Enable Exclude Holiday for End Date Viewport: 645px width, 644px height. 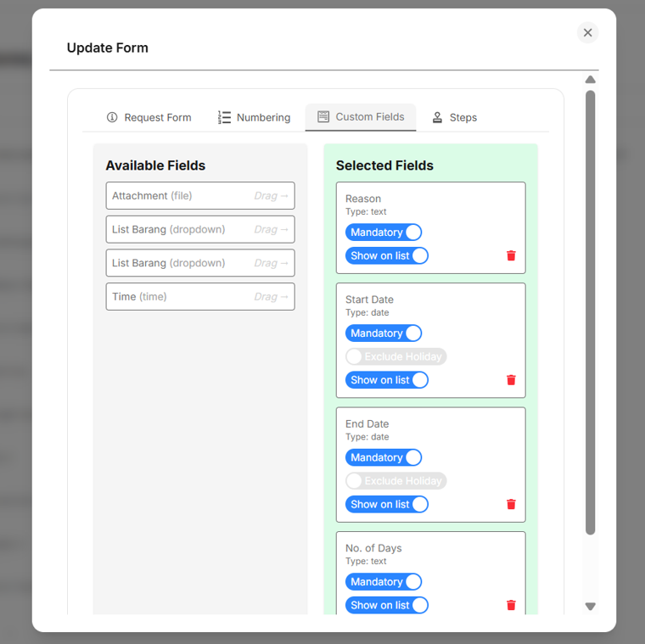395,481
